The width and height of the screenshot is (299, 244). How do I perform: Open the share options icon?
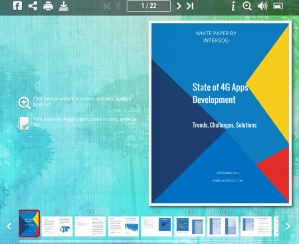[33, 6]
